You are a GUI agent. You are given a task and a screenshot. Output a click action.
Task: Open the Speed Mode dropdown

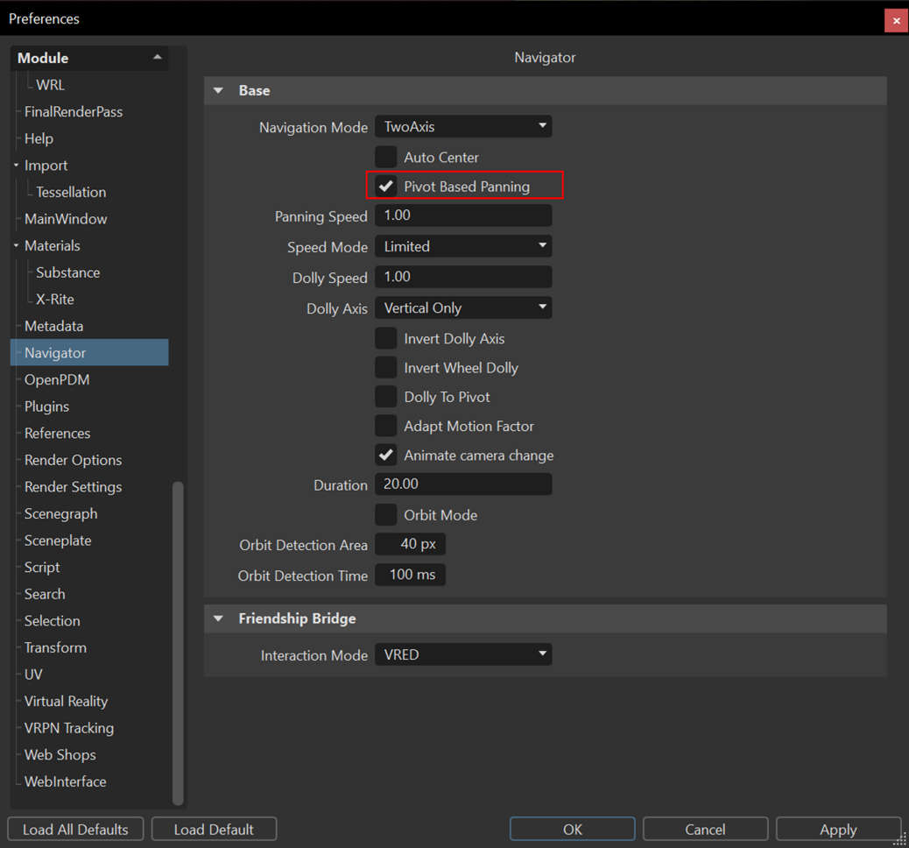(x=463, y=246)
